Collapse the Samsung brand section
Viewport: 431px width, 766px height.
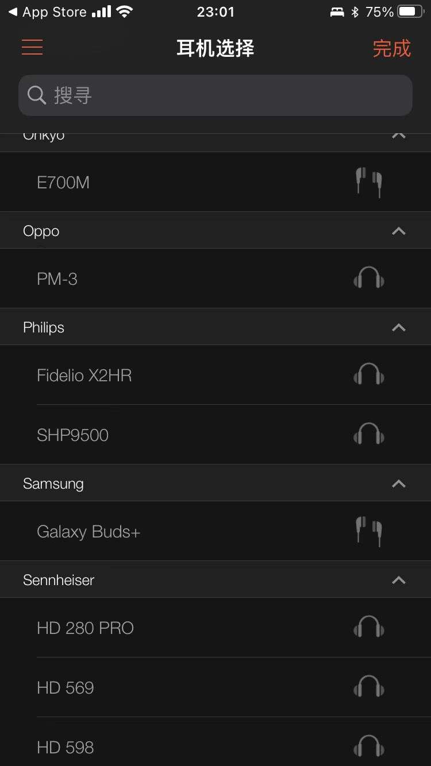pos(398,483)
